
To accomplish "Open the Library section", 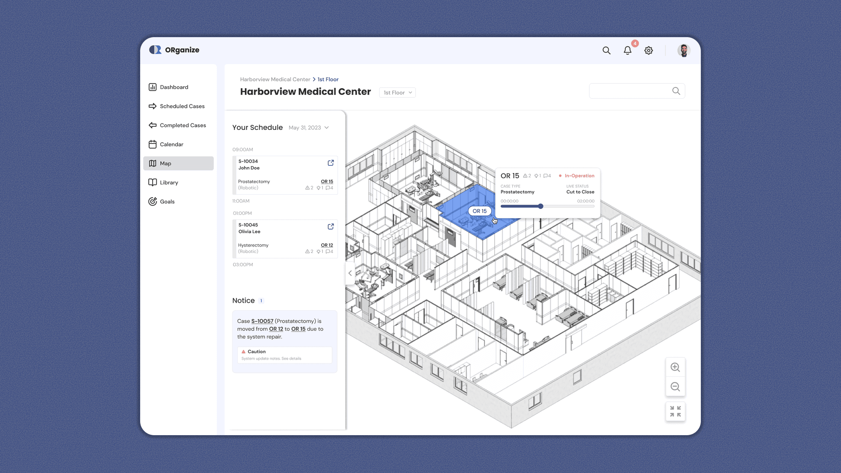I will click(x=169, y=182).
